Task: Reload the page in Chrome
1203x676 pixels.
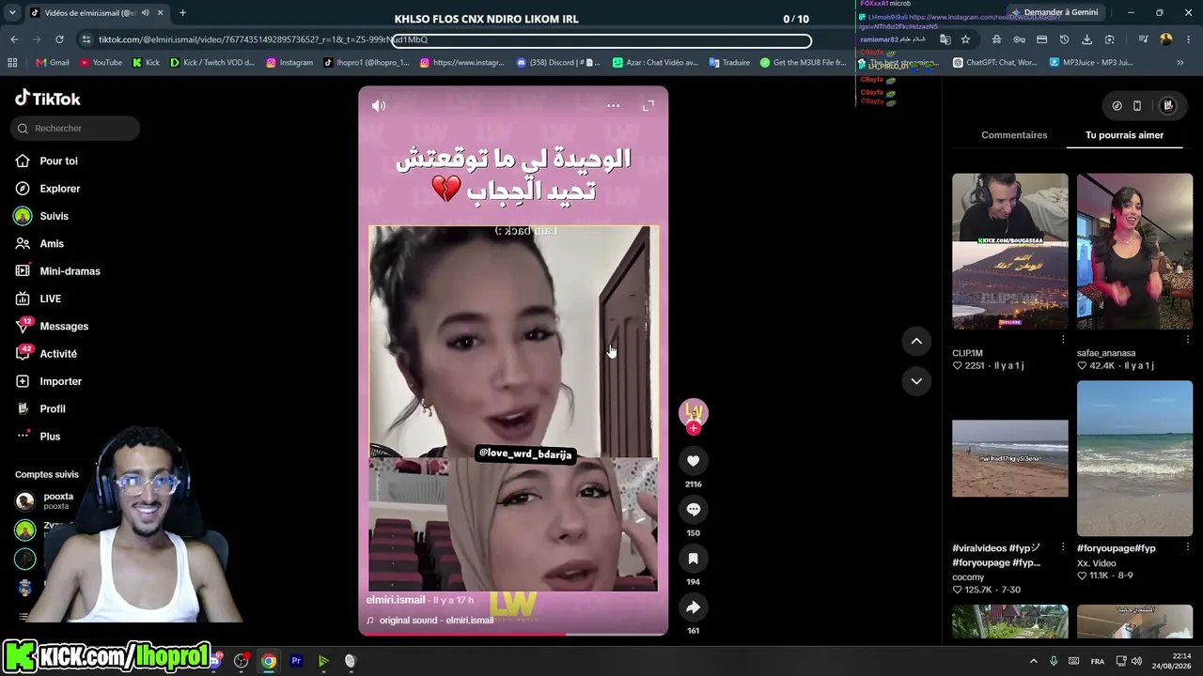Action: pyautogui.click(x=59, y=39)
